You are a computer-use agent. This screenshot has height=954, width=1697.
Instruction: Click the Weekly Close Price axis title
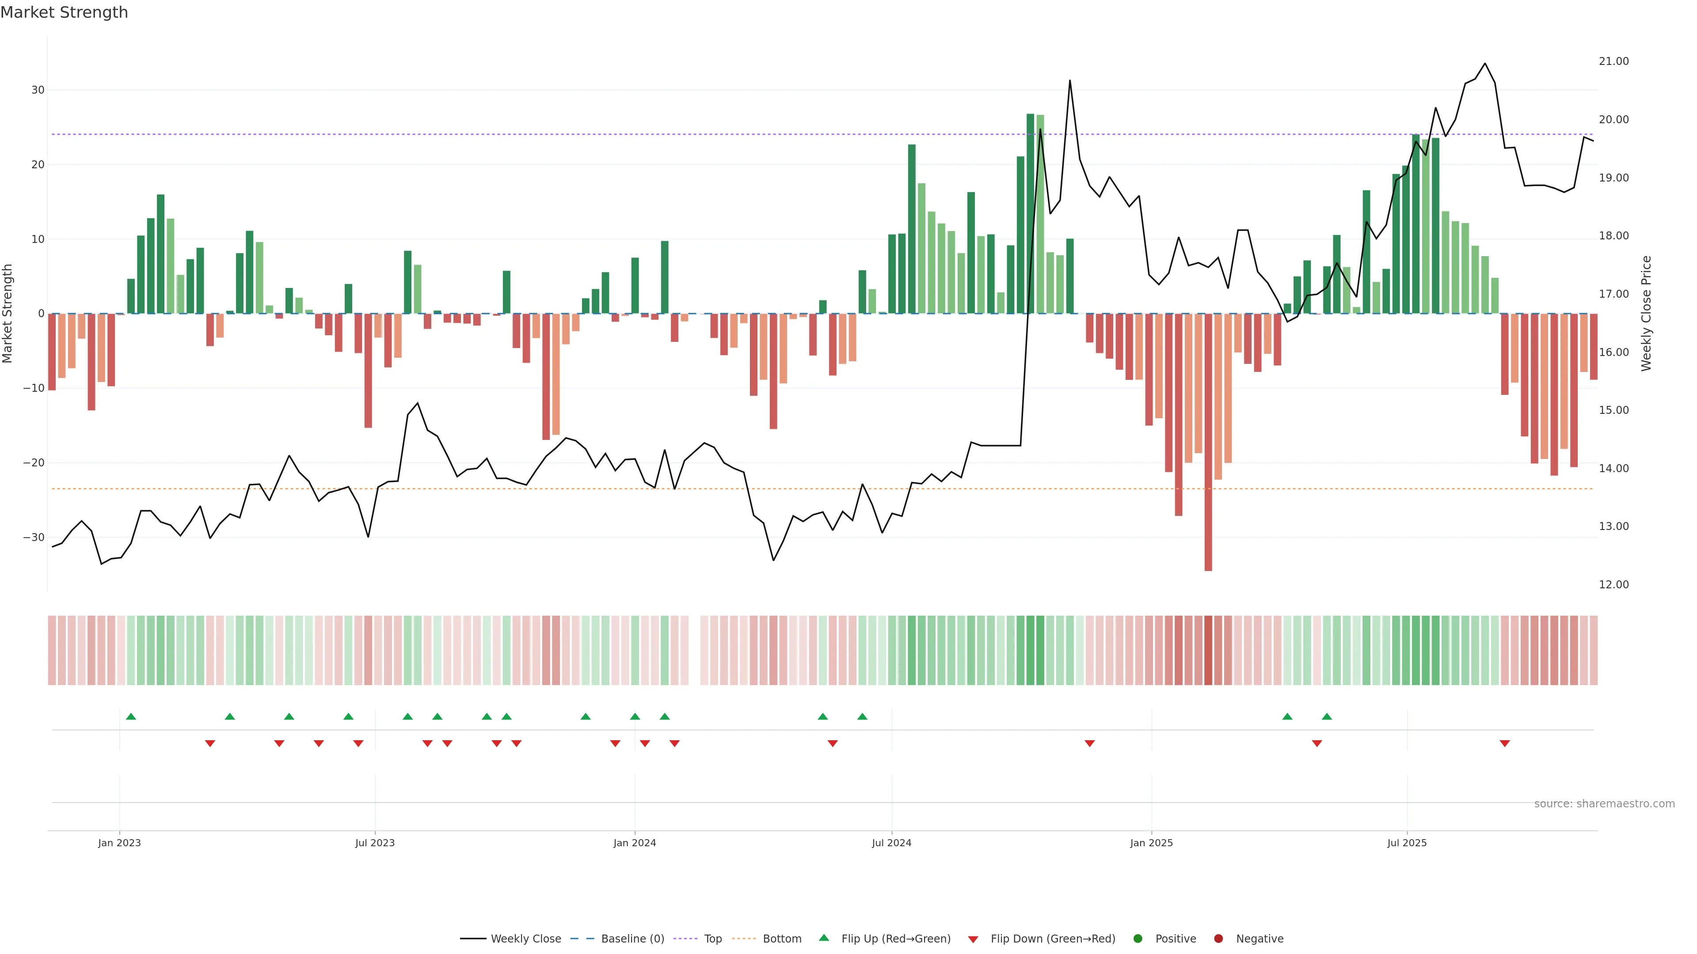[x=1646, y=314]
